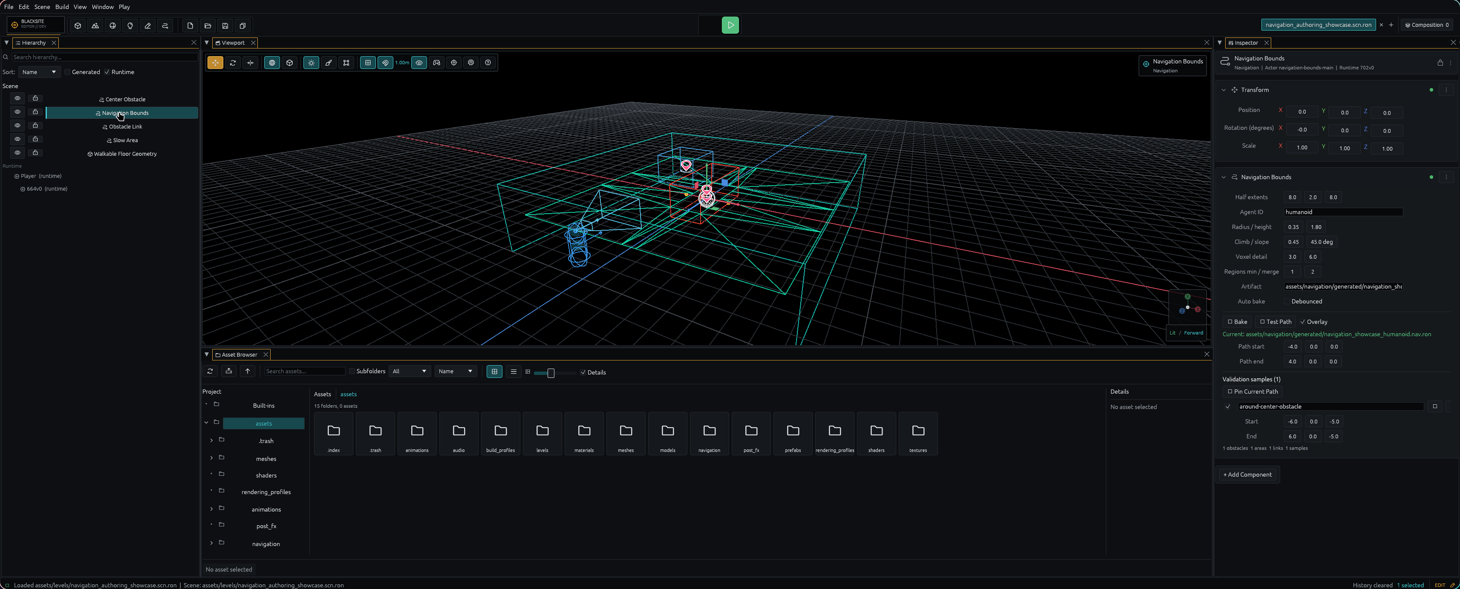Toggle visibility of Obstacle Link
The width and height of the screenshot is (1460, 589).
(17, 126)
